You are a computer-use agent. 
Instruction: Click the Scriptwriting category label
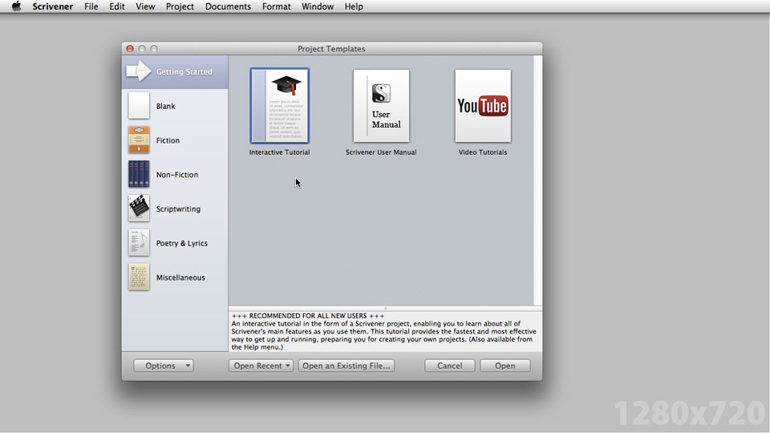(x=178, y=209)
